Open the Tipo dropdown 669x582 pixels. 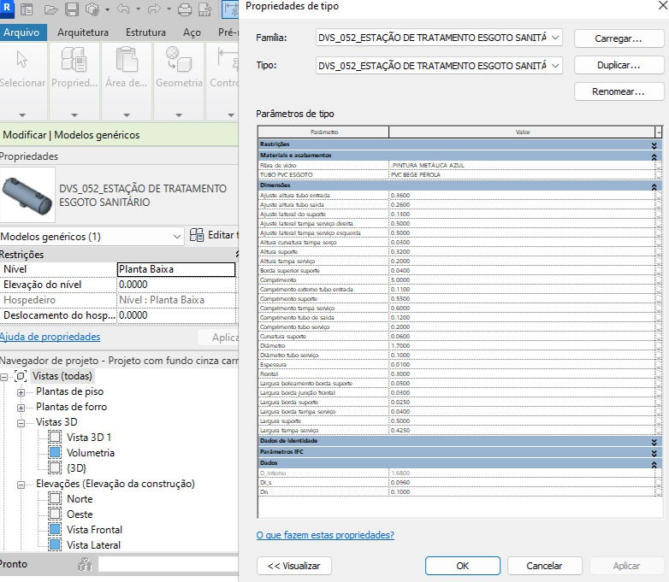tap(555, 66)
